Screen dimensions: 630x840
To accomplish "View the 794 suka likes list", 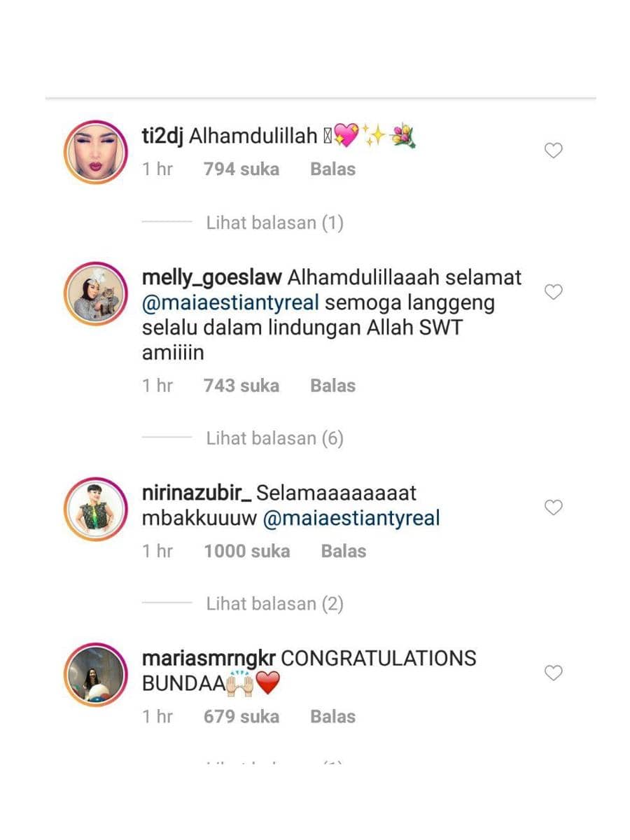I will point(241,169).
